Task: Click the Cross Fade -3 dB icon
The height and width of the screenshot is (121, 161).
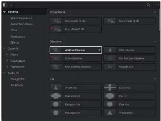Action: point(110,21)
